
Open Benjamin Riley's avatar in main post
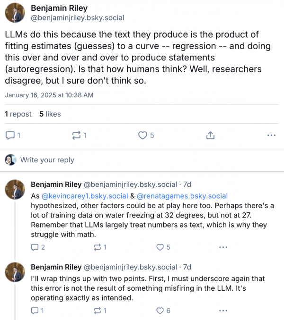(15, 13)
